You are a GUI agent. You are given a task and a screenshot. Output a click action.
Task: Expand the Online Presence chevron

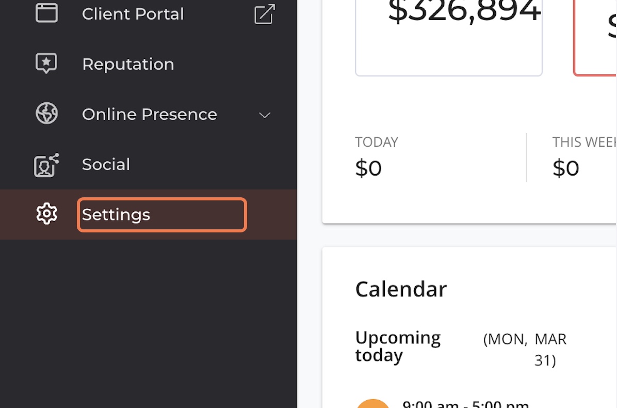point(265,115)
